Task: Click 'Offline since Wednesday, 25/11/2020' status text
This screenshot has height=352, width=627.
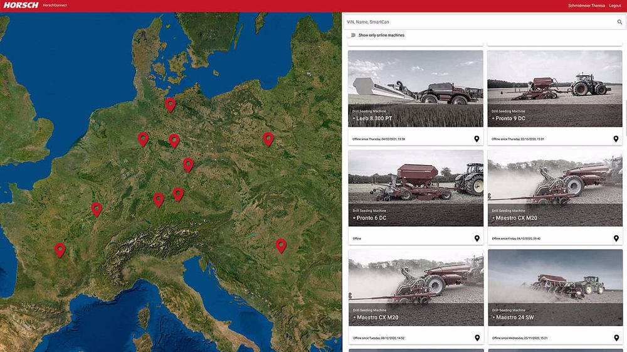Action: (519, 338)
